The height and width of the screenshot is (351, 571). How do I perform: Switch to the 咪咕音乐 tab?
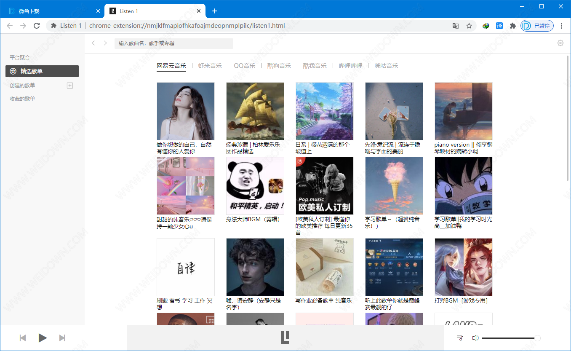[386, 66]
